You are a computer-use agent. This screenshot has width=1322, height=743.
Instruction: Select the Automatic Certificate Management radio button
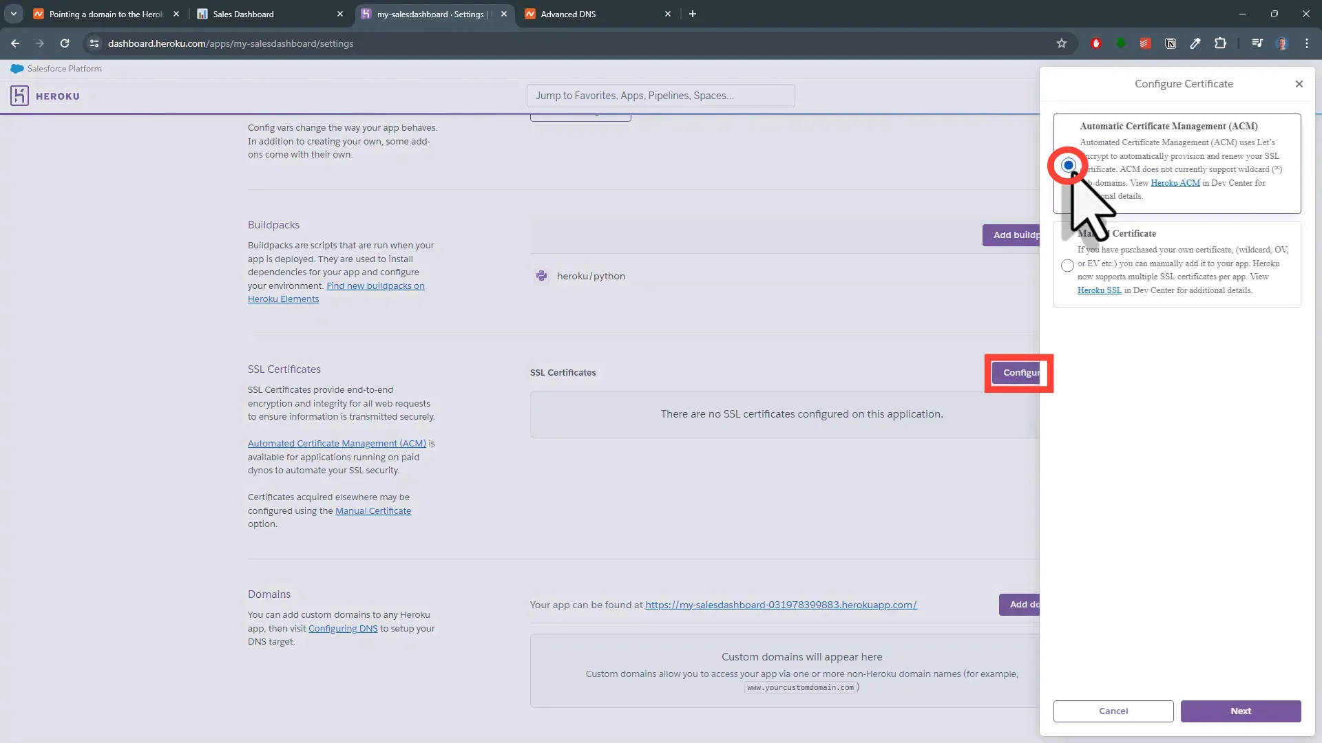pyautogui.click(x=1068, y=165)
